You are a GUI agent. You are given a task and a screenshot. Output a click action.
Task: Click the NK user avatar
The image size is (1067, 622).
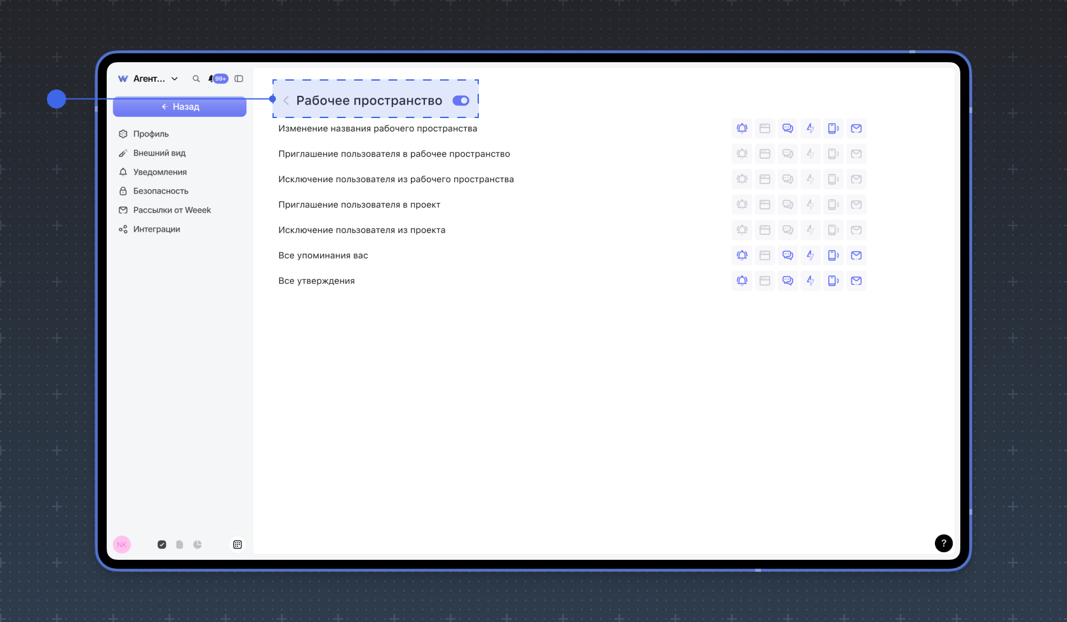[122, 545]
